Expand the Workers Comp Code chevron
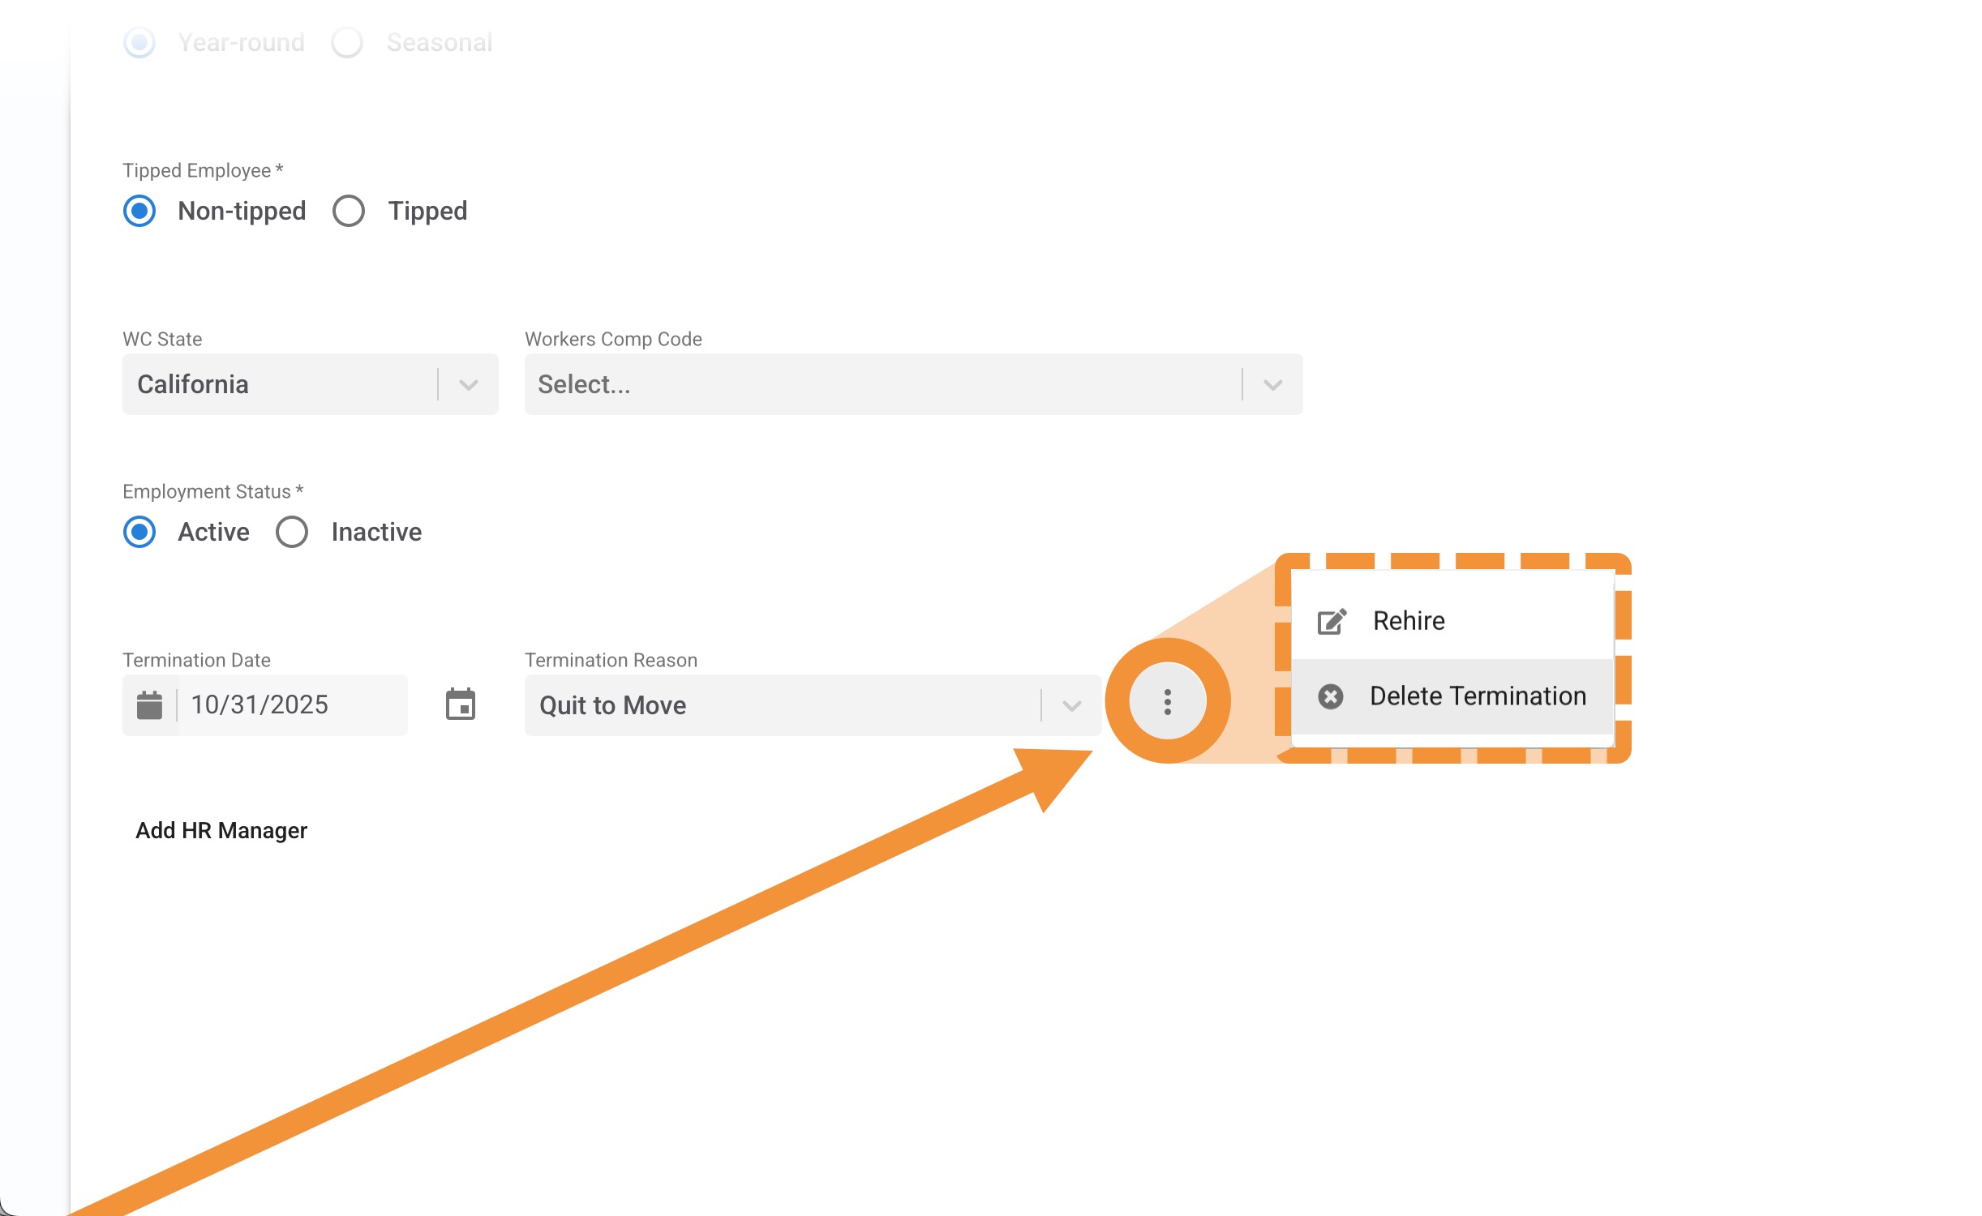 [x=1272, y=384]
